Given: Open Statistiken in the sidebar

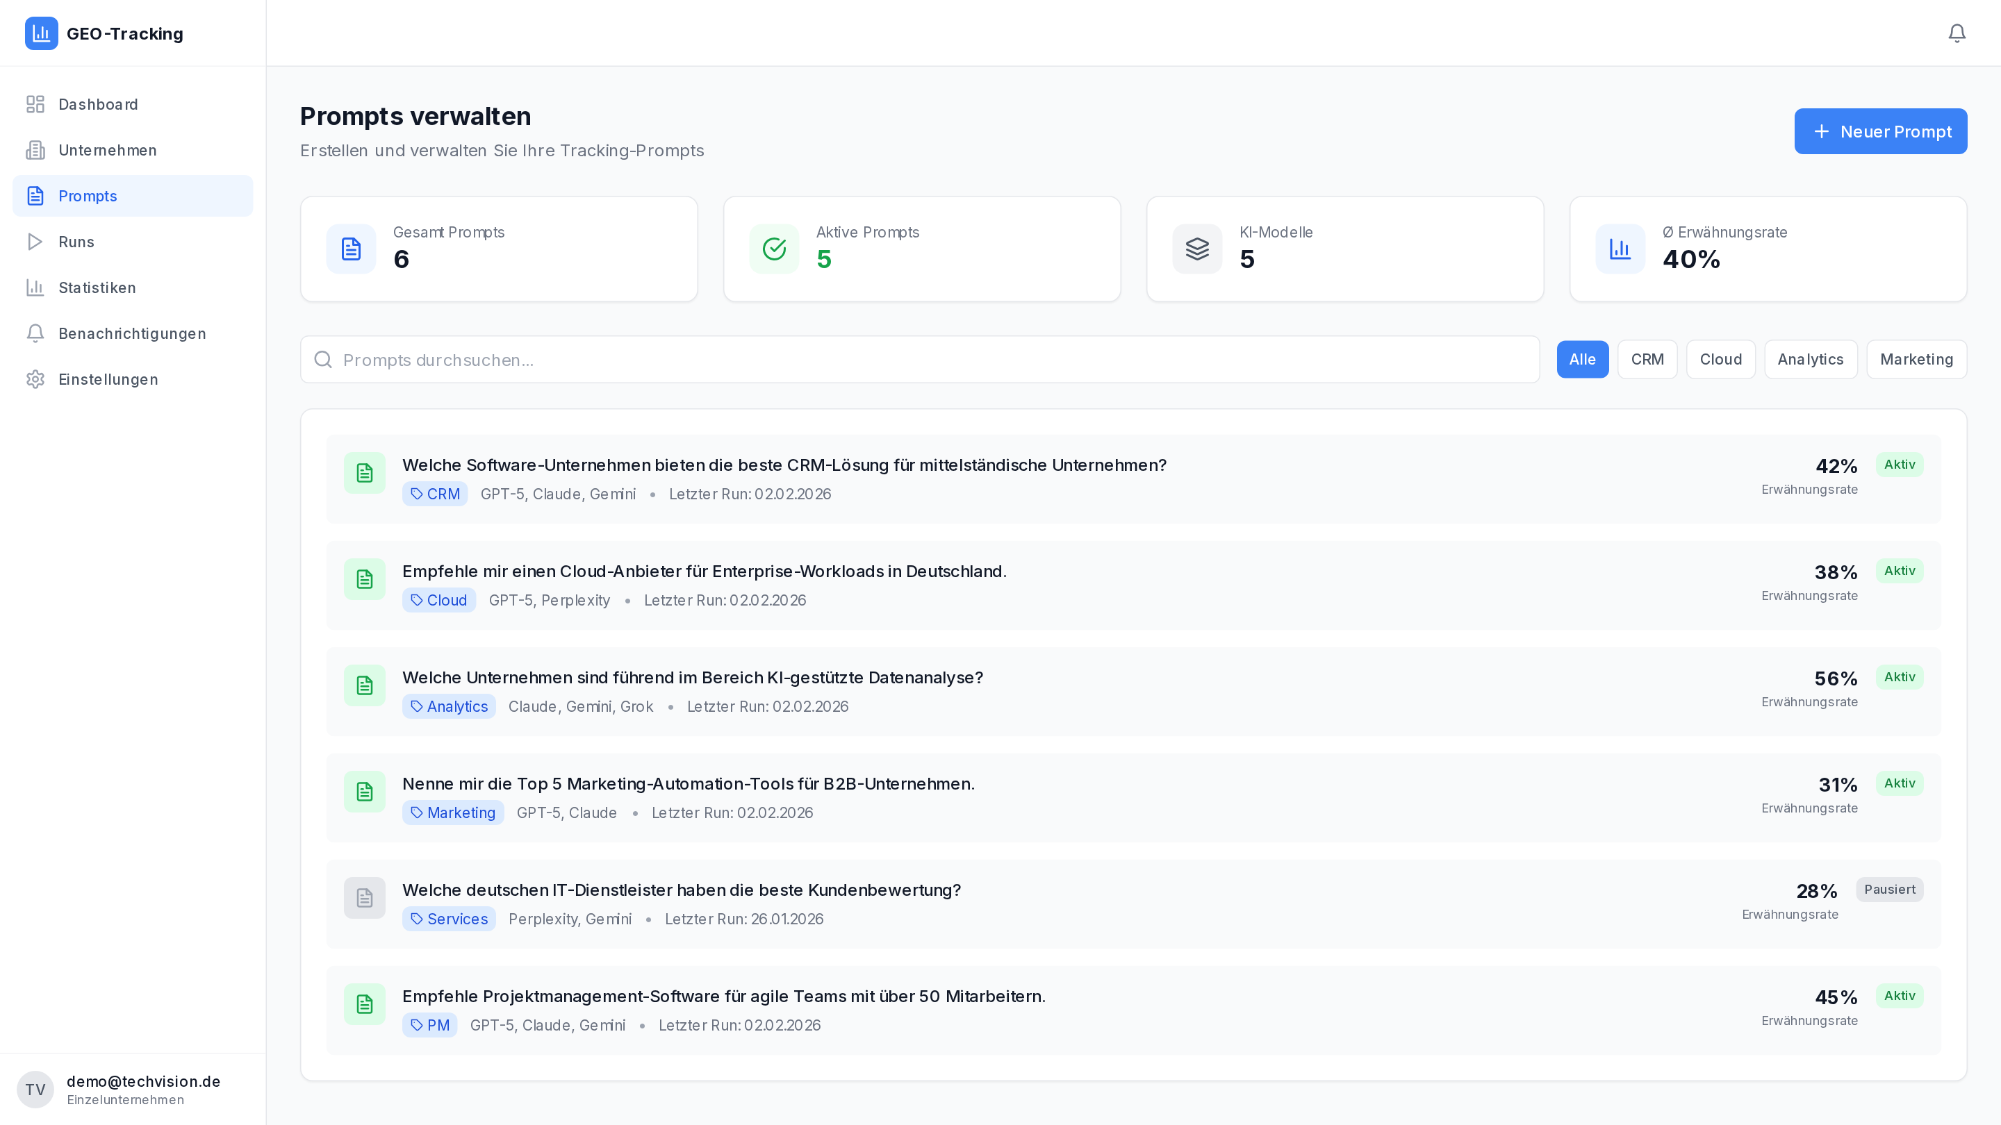Looking at the screenshot, I should pos(97,288).
